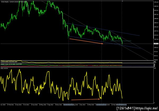Click the 20 May 2012 date label
Image resolution: width=159 pixels, height=111 pixels.
click(43, 105)
